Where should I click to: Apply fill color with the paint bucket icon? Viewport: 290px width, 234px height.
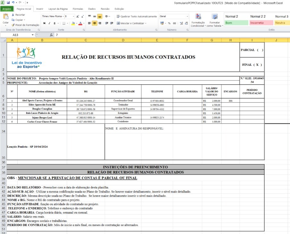point(73,23)
